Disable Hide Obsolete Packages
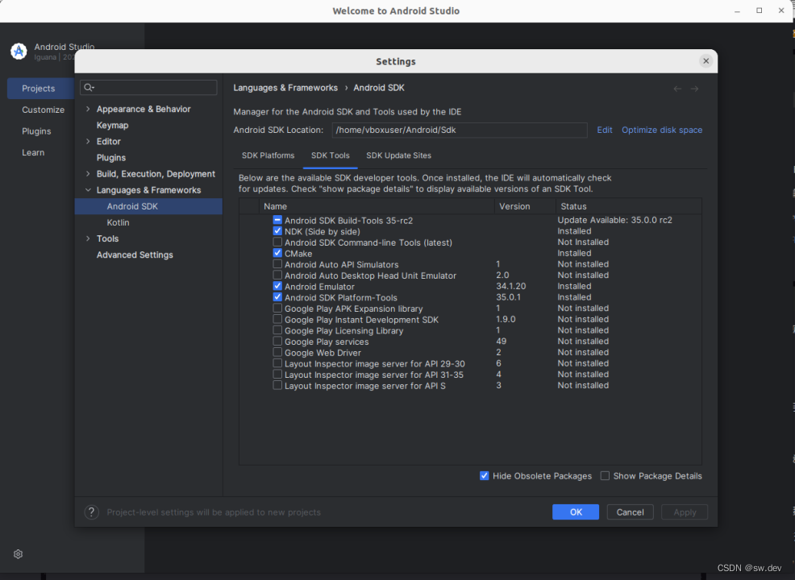 point(485,475)
